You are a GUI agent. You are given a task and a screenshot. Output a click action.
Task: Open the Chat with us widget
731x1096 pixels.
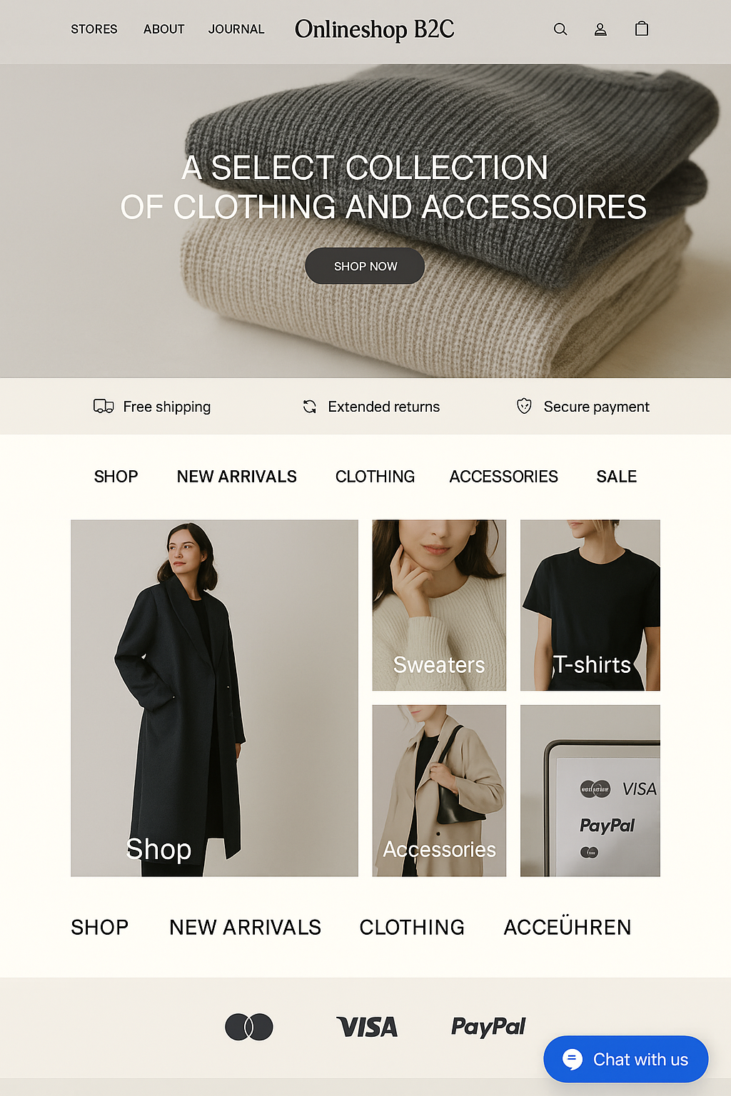pyautogui.click(x=626, y=1059)
